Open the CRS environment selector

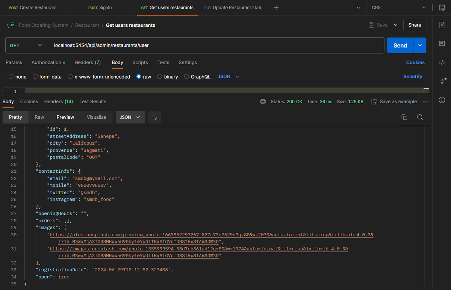pyautogui.click(x=399, y=8)
